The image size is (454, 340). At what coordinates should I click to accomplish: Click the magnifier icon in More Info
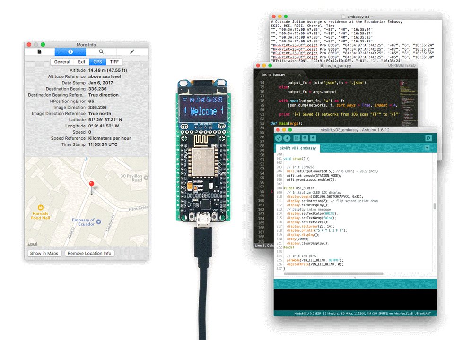(x=101, y=52)
